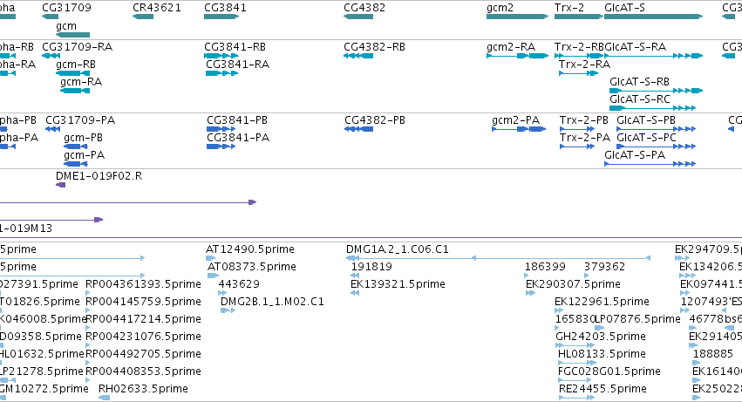Click the CR43621 gene label

coord(157,8)
